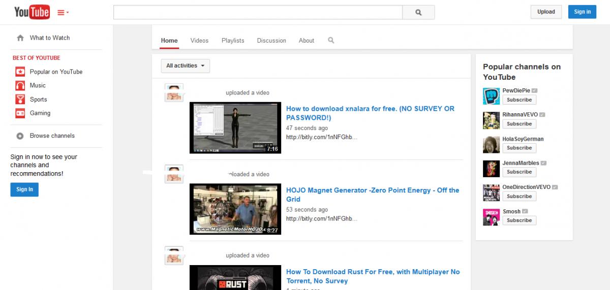Image resolution: width=610 pixels, height=290 pixels.
Task: Subscribe to RihannaVEVO
Action: 519,124
